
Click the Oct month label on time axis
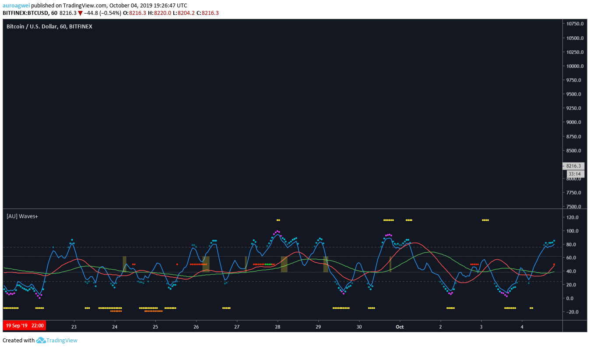click(x=400, y=326)
